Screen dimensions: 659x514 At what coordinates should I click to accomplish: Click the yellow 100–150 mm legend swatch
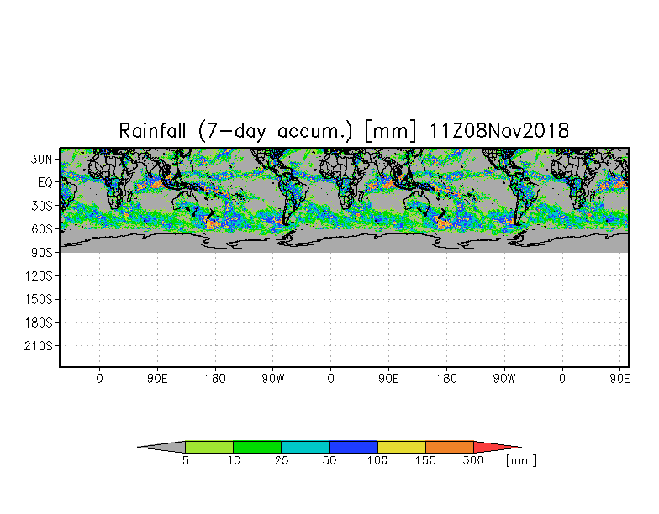[402, 447]
